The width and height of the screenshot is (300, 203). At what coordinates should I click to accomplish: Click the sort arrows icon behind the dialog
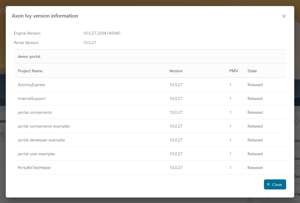click(x=2, y=135)
